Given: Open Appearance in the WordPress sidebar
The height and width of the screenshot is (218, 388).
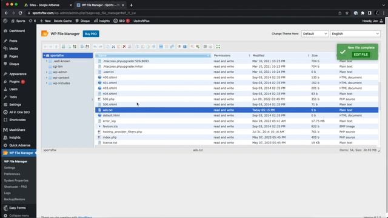Looking at the screenshot, I should tap(18, 74).
